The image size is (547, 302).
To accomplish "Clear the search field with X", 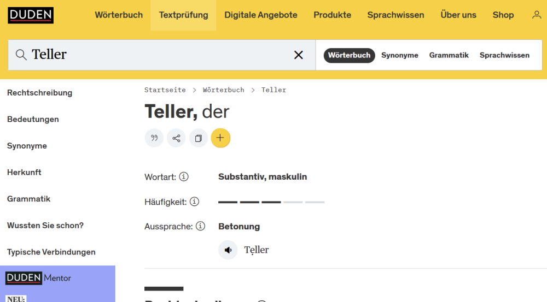I will (x=299, y=55).
